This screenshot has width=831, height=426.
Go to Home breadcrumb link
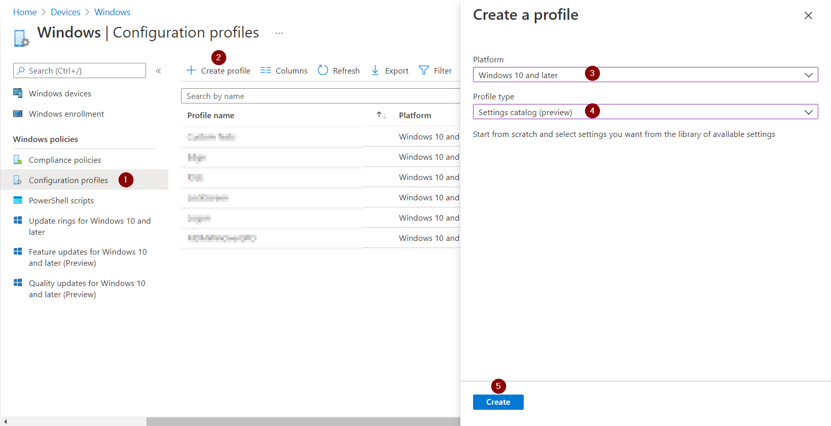coord(25,12)
